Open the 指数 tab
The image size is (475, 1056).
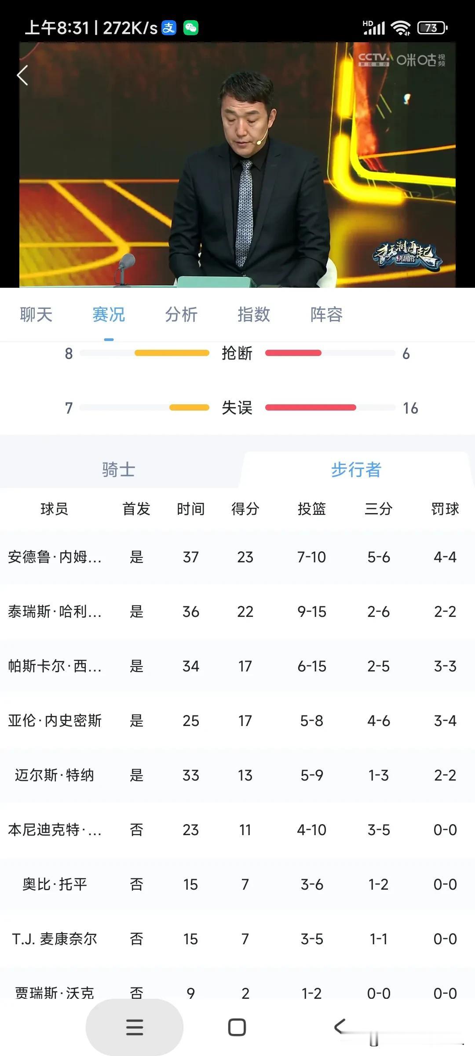(254, 315)
